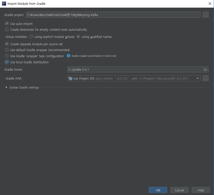Click the 'Gradle home:' label
Viewport: 214px width, 195px height.
pyautogui.click(x=13, y=70)
